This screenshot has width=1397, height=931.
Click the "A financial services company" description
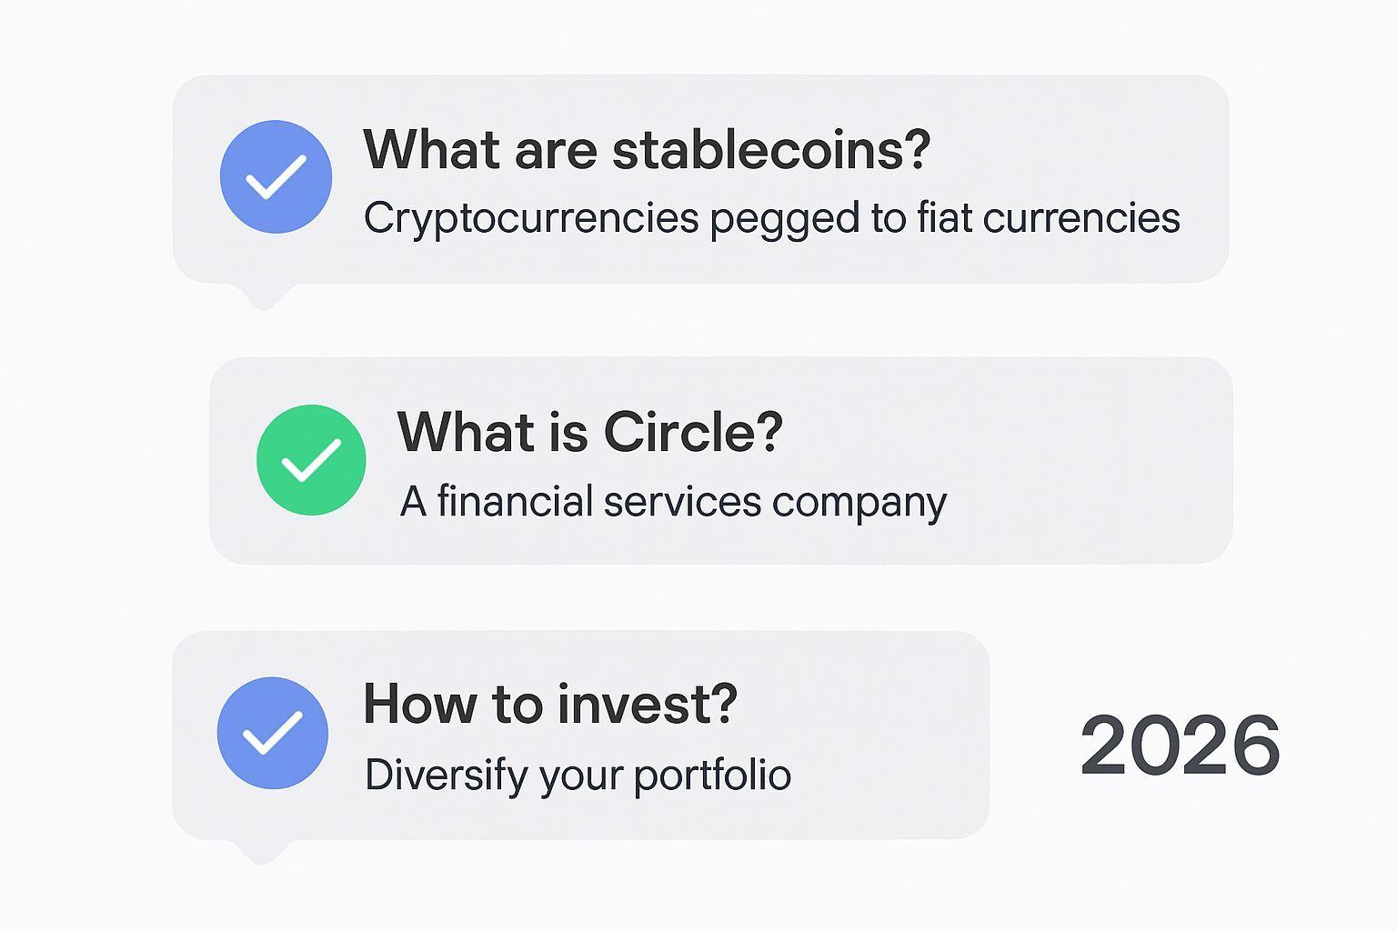[673, 502]
